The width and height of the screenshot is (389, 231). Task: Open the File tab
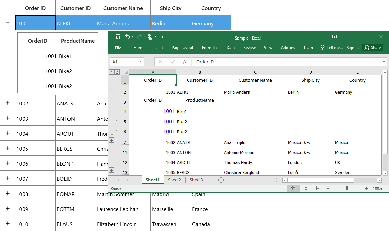[x=118, y=48]
